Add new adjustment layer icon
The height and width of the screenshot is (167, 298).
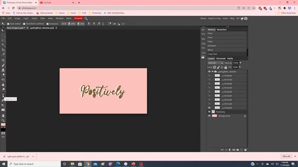230,150
